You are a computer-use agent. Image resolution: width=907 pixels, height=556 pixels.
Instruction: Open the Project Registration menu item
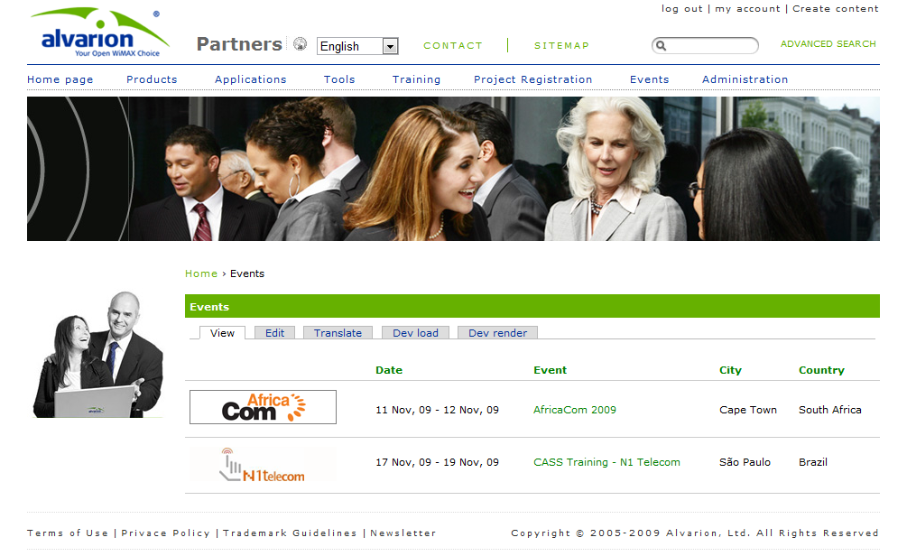(x=532, y=79)
